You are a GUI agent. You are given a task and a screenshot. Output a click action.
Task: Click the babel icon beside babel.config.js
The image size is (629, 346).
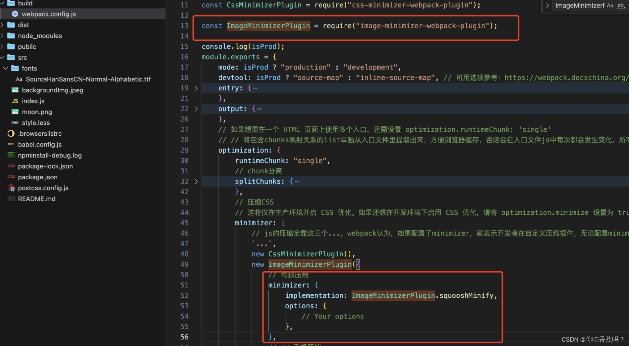(11, 145)
